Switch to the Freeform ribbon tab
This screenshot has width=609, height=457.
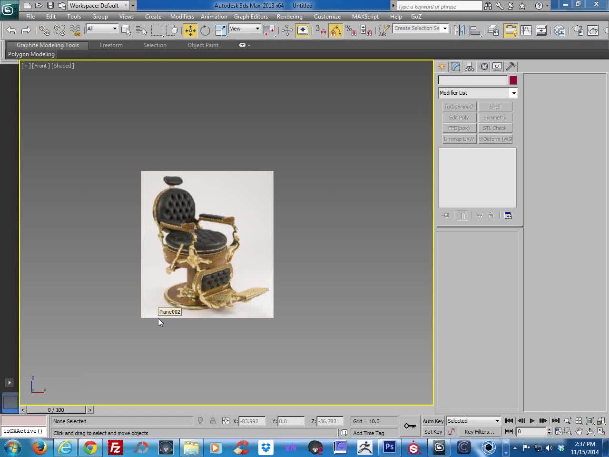point(111,45)
